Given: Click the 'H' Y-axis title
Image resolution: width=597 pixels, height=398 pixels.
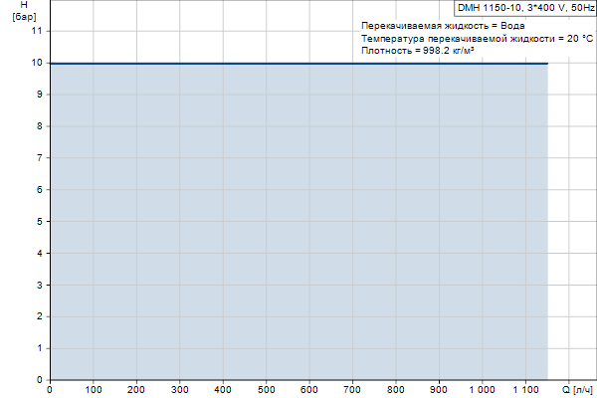Looking at the screenshot, I should (x=24, y=5).
